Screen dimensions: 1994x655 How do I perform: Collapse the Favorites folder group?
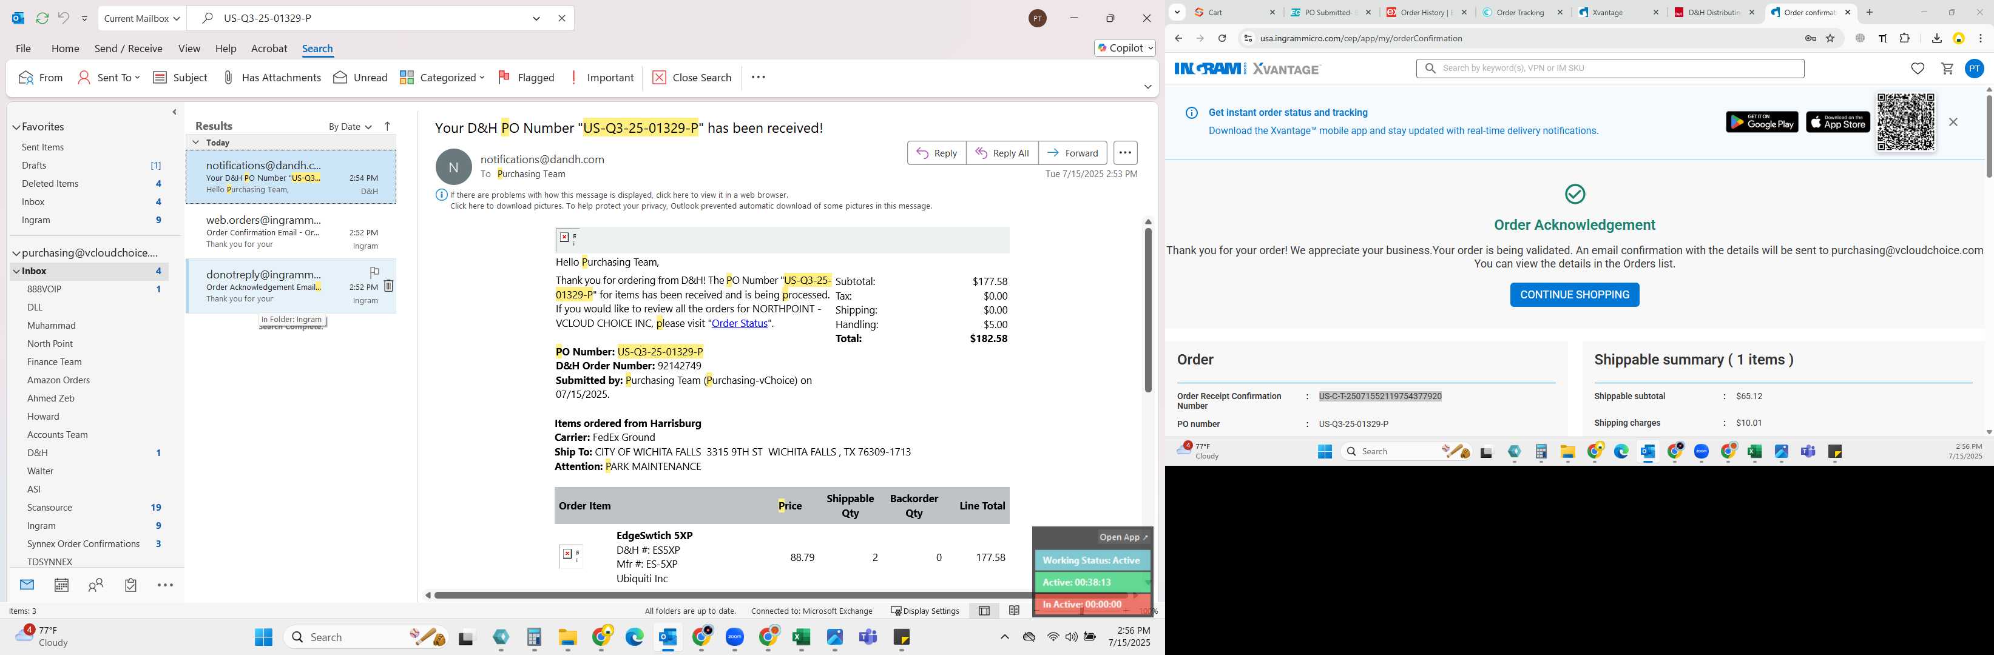pyautogui.click(x=16, y=127)
